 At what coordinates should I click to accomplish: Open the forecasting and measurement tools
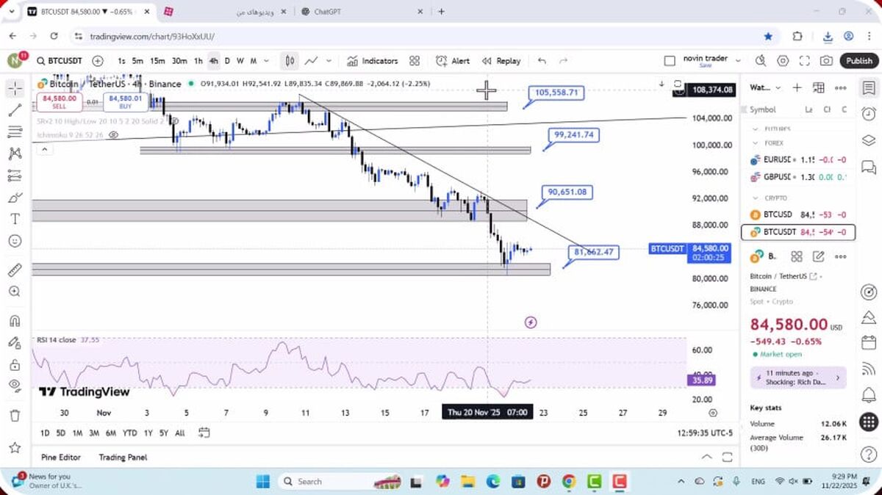15,176
